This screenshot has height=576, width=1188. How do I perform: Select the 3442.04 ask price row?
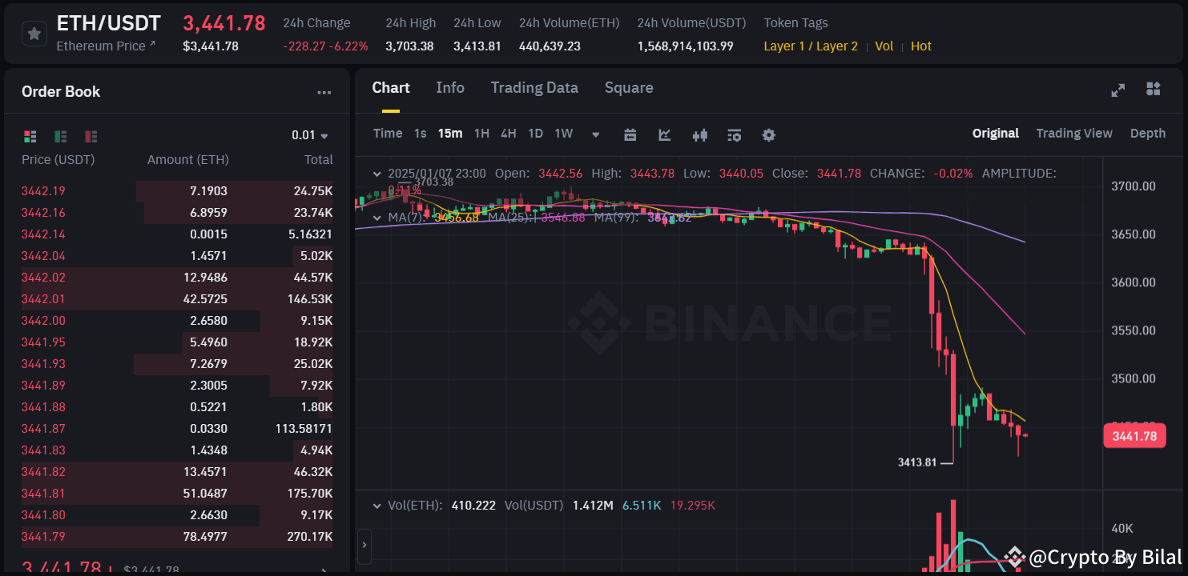(x=177, y=256)
